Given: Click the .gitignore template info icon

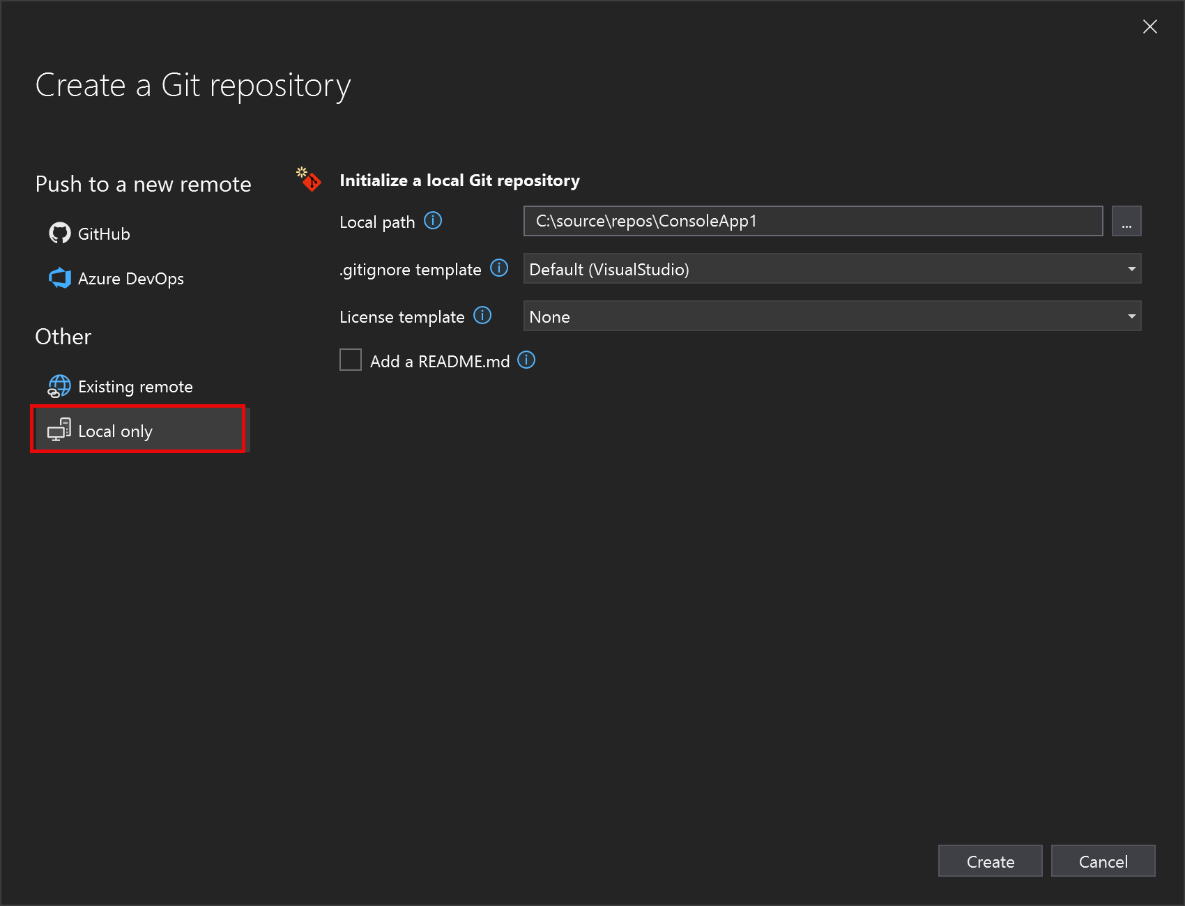Looking at the screenshot, I should tap(499, 268).
